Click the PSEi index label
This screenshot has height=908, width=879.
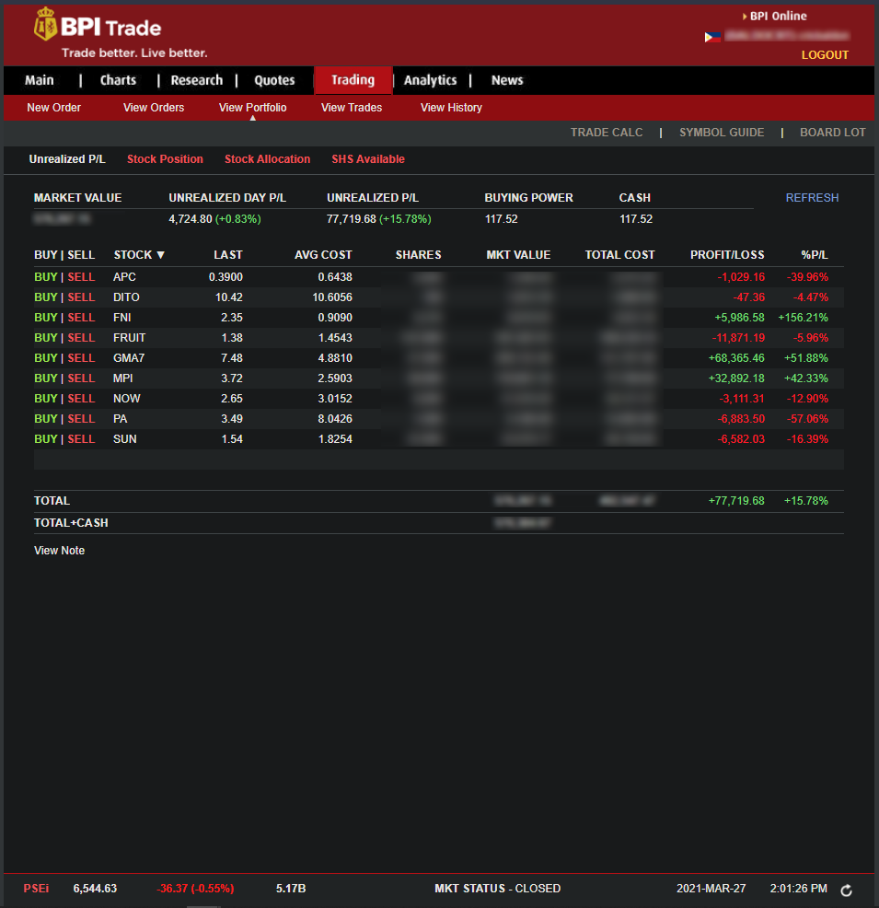click(36, 889)
